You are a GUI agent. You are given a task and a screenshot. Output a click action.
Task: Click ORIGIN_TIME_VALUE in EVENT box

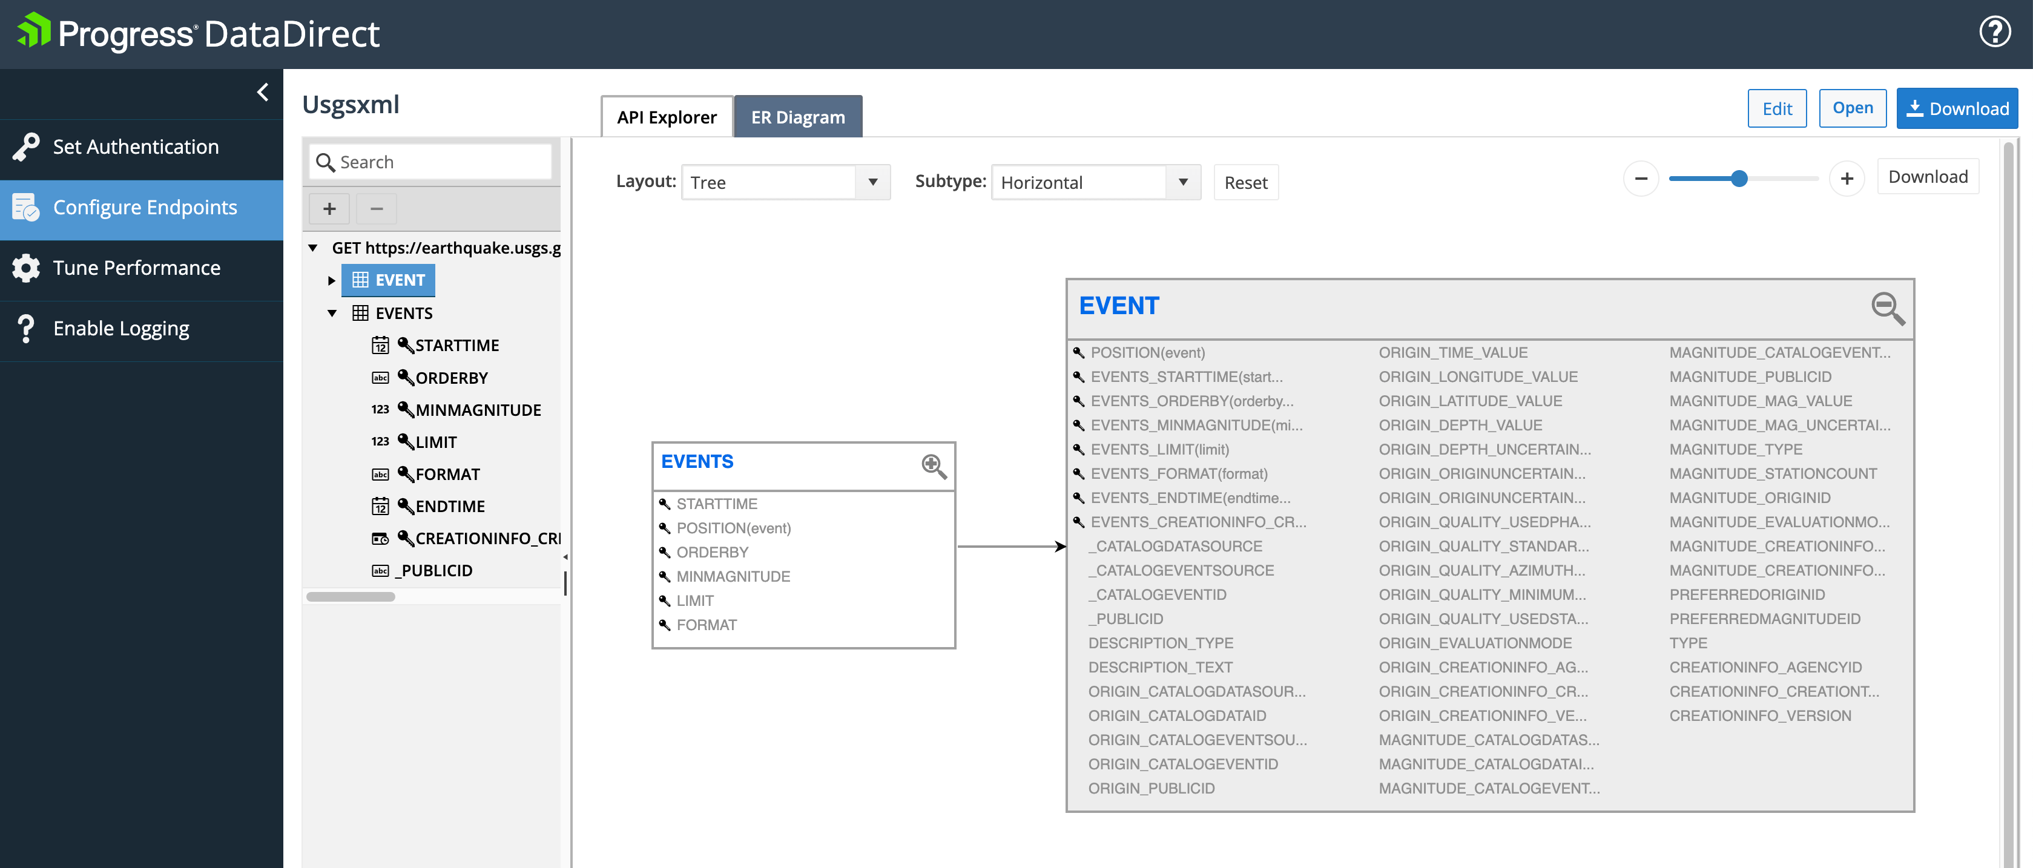point(1453,353)
